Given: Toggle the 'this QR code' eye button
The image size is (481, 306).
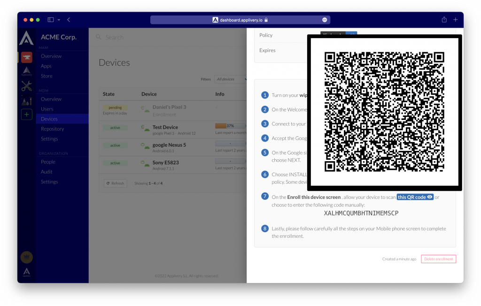Looking at the screenshot, I should [x=415, y=197].
